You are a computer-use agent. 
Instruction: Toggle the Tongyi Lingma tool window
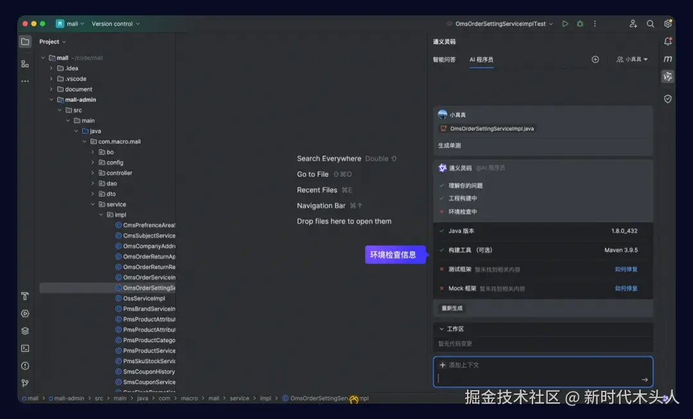click(x=668, y=76)
